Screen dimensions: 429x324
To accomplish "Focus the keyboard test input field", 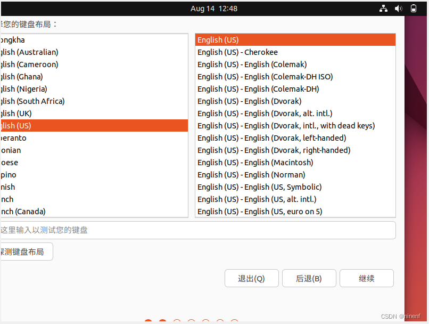I will (x=198, y=230).
